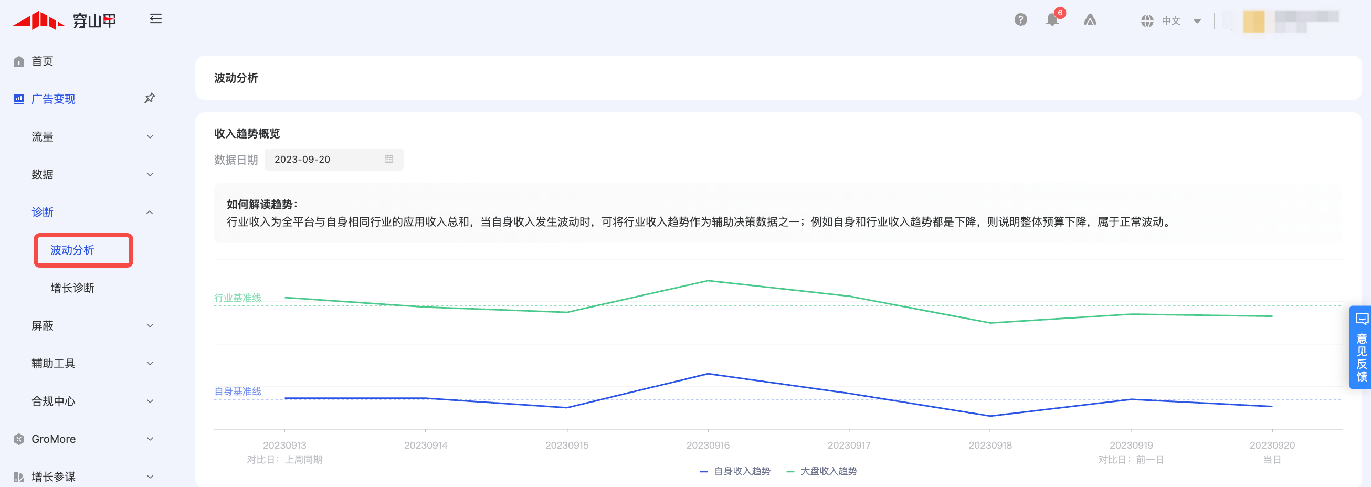Click the 对比日：前一日 label
This screenshot has height=487, width=1371.
(x=1131, y=460)
